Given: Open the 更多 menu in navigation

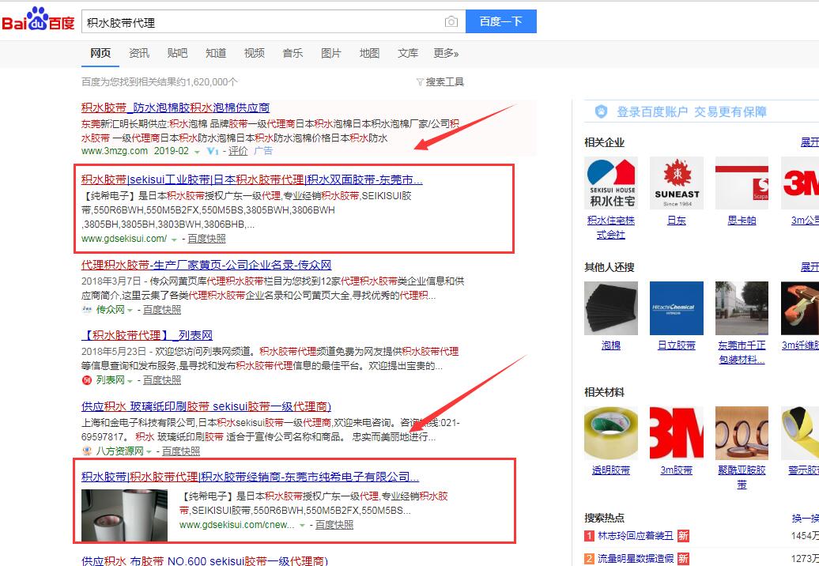Looking at the screenshot, I should tap(446, 53).
